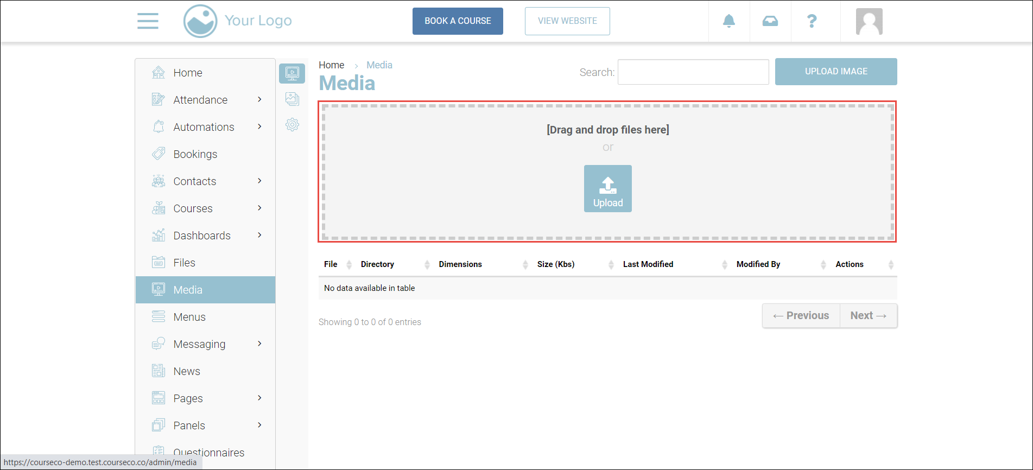Click the Book a Course button
Image resolution: width=1033 pixels, height=470 pixels.
[x=458, y=21]
